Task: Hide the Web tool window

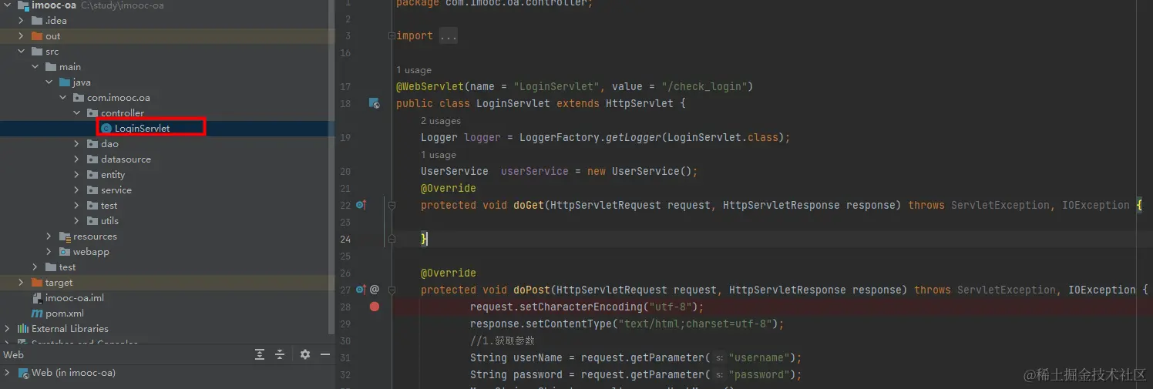Action: [325, 354]
